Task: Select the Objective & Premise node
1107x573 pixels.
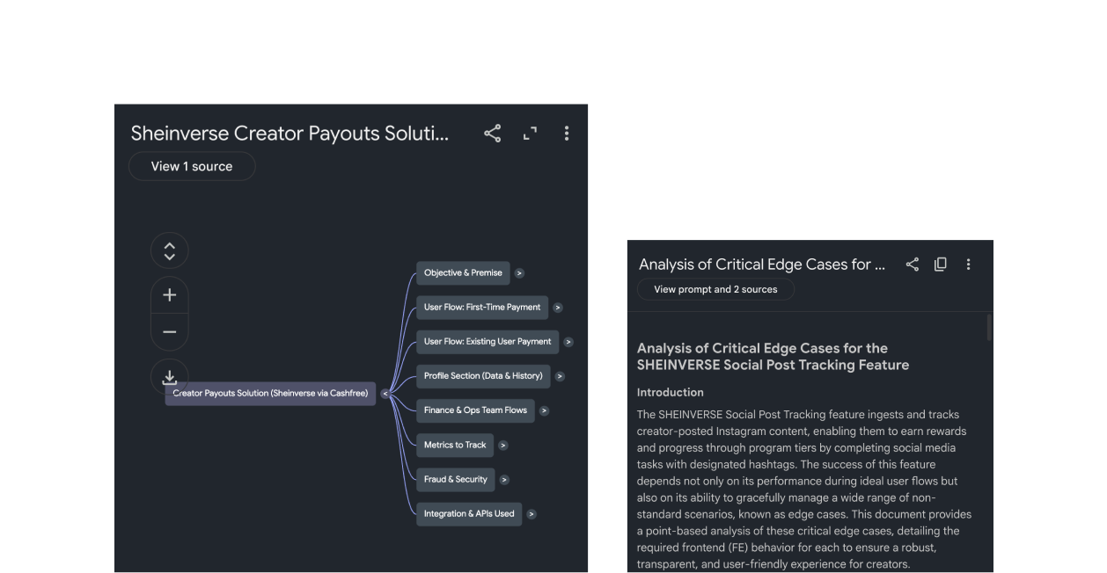Action: pyautogui.click(x=463, y=273)
